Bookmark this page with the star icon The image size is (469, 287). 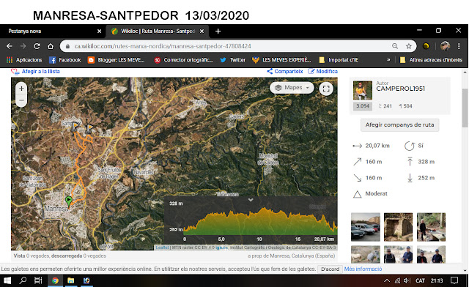[x=409, y=46]
